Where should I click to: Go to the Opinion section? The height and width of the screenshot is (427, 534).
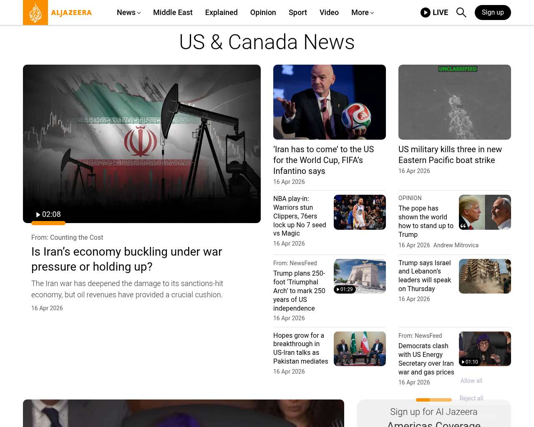(263, 13)
